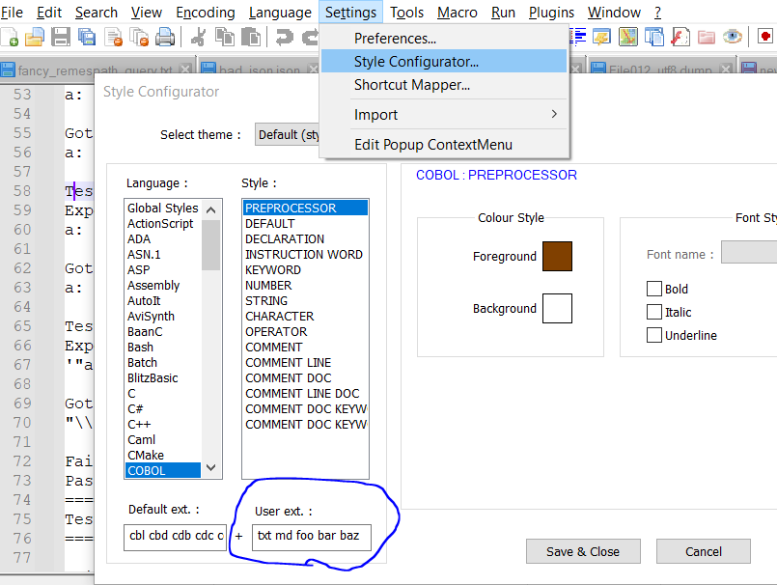Select the KEYWORD style
Viewport: 777px width, 585px height.
tap(305, 269)
